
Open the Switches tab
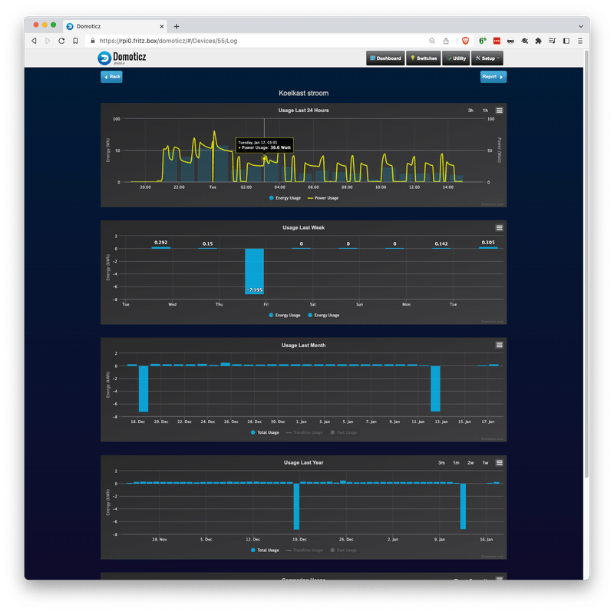pyautogui.click(x=424, y=58)
